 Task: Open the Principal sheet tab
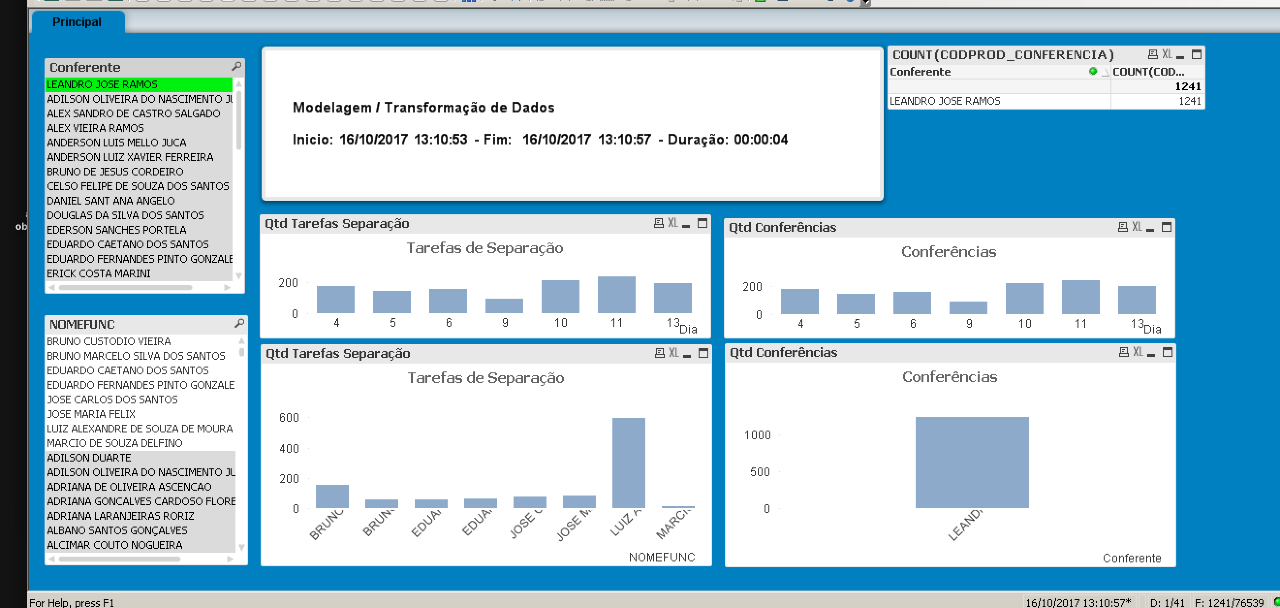click(77, 22)
